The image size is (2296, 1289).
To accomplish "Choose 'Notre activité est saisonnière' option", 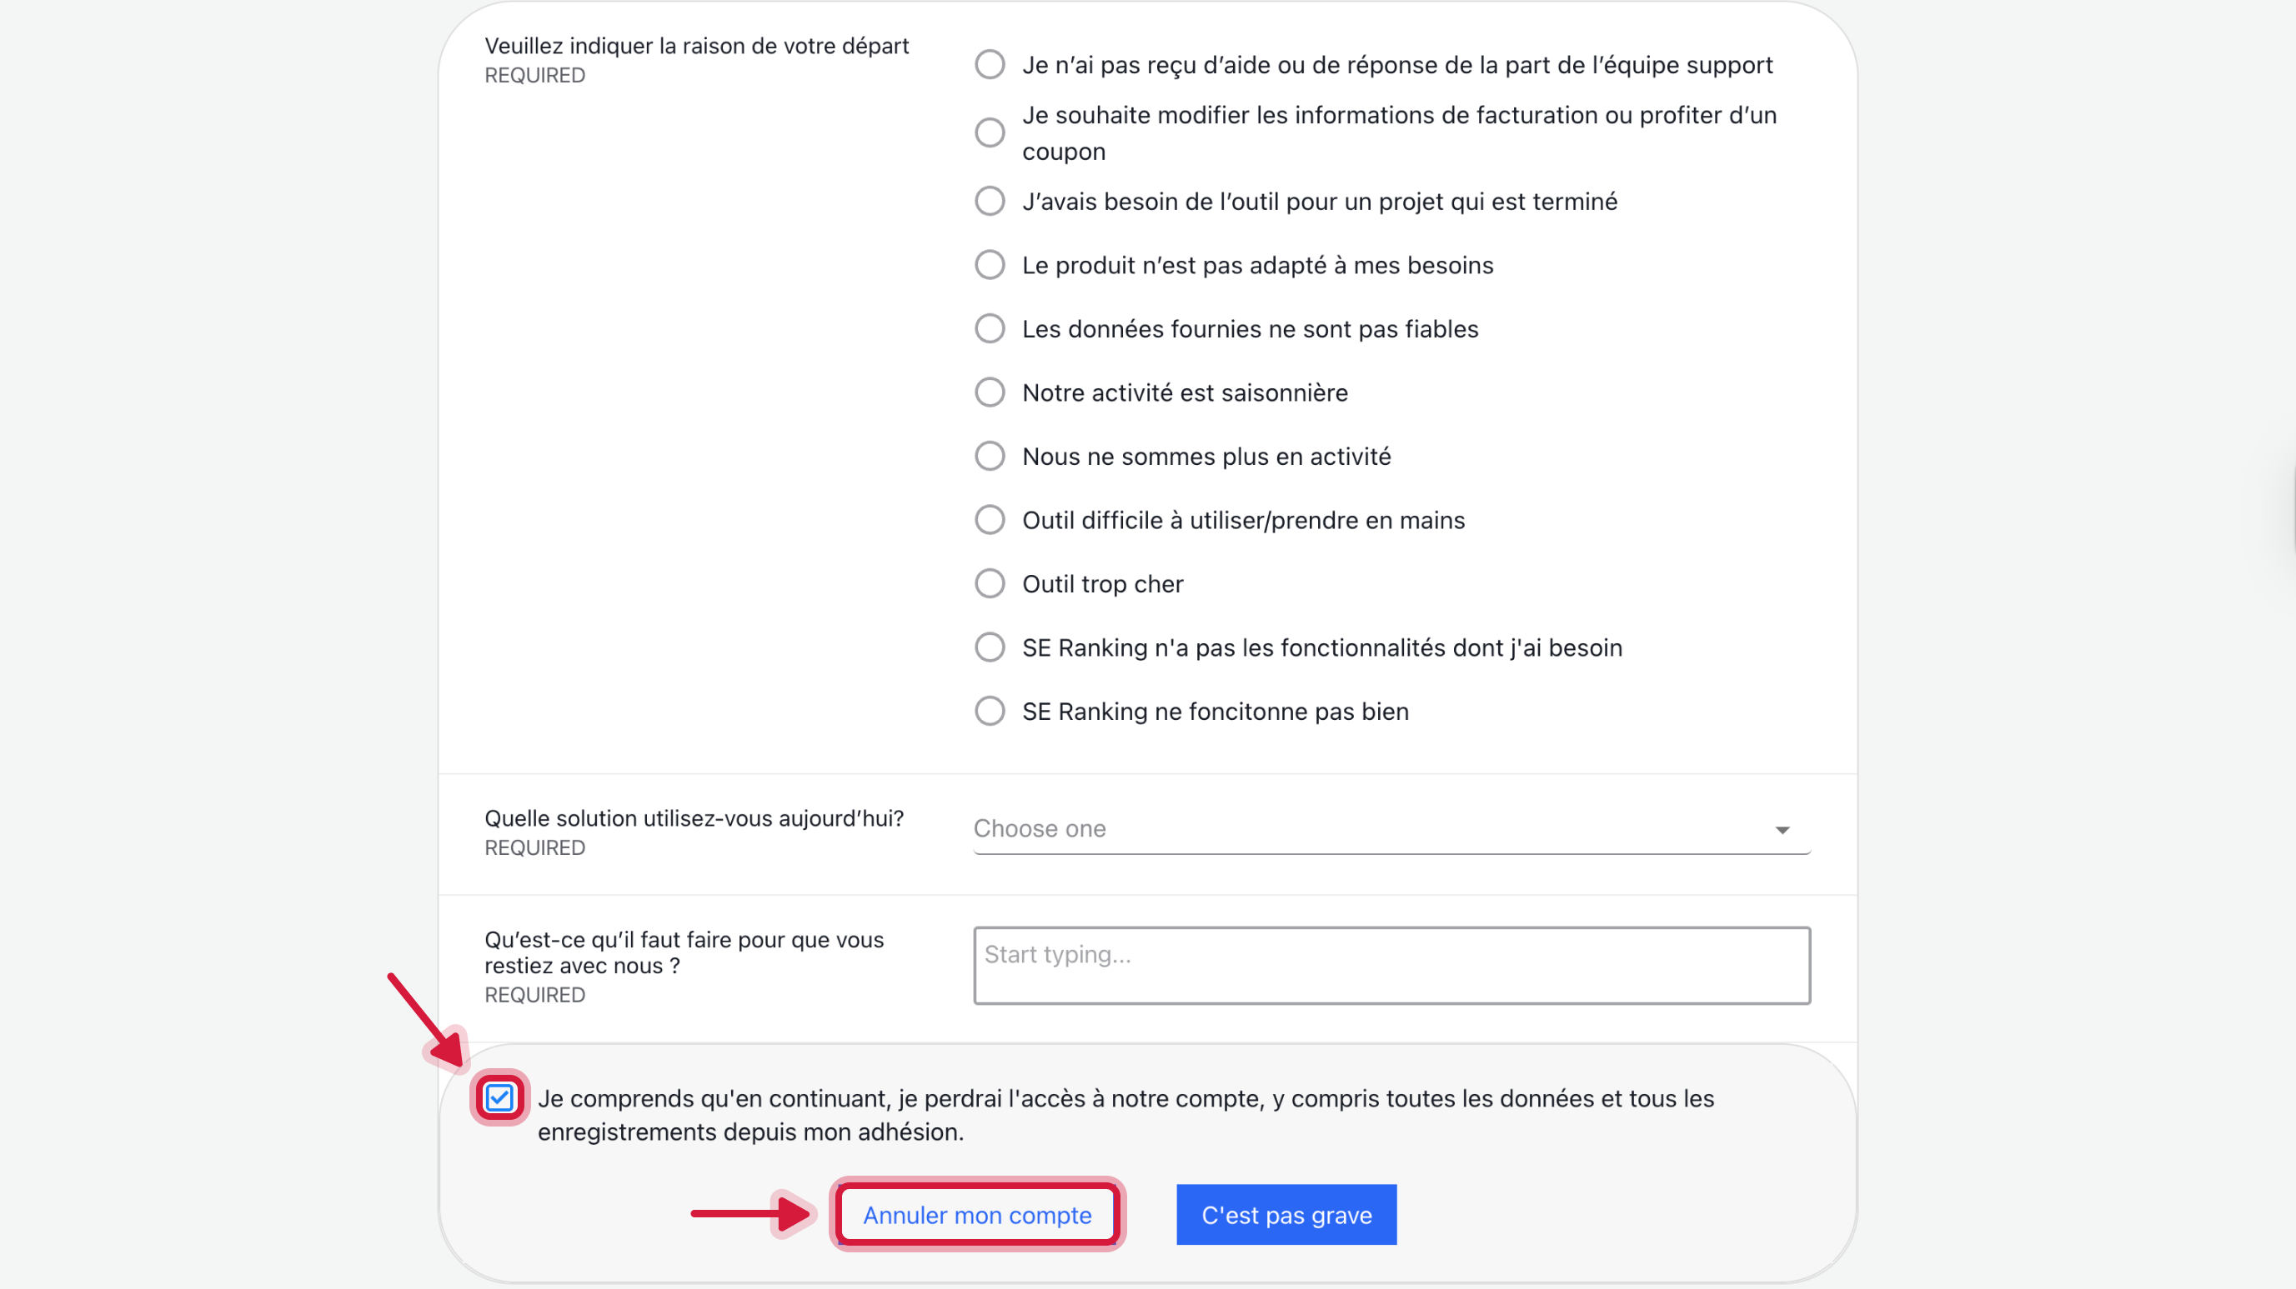I will click(990, 392).
